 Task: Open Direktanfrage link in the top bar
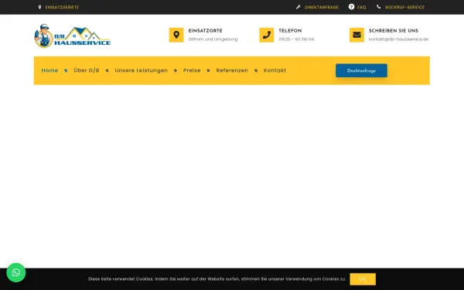(x=322, y=7)
